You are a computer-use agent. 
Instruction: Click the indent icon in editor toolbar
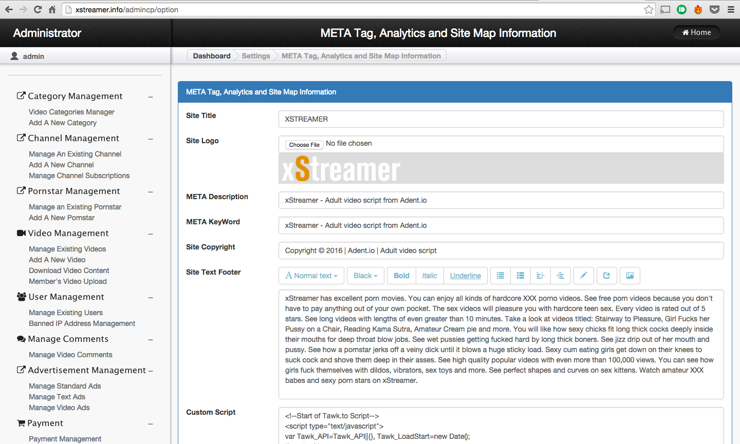click(x=561, y=276)
